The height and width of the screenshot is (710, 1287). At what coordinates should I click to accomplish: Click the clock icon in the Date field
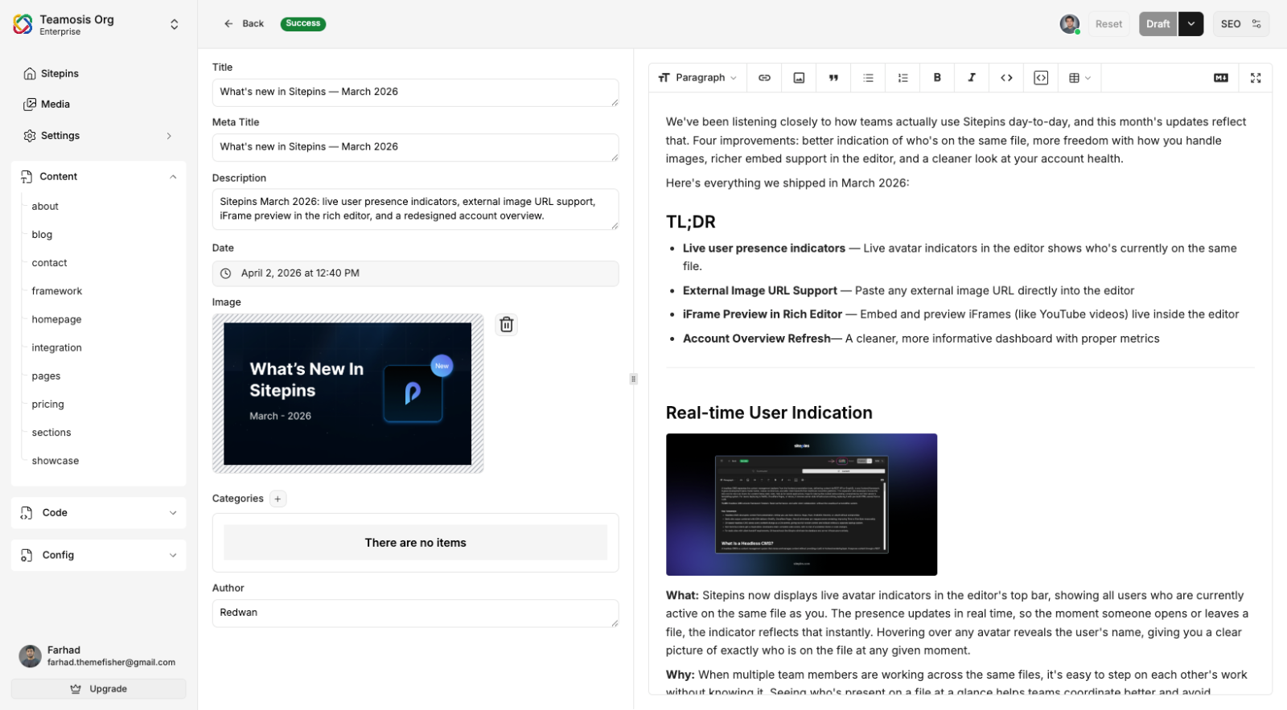[226, 273]
